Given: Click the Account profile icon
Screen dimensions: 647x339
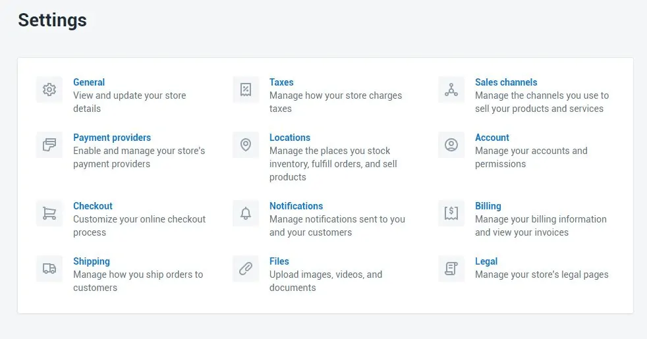Looking at the screenshot, I should click(451, 145).
